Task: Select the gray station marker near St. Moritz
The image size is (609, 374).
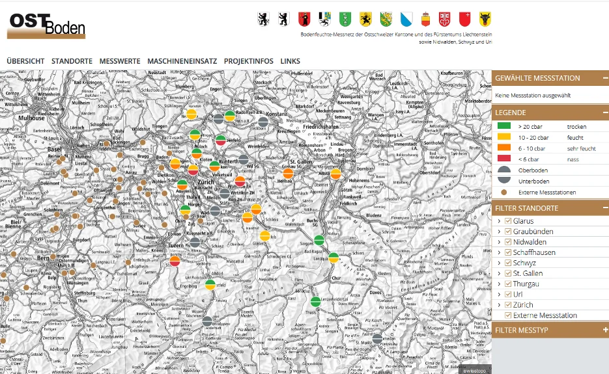Action: (x=377, y=338)
